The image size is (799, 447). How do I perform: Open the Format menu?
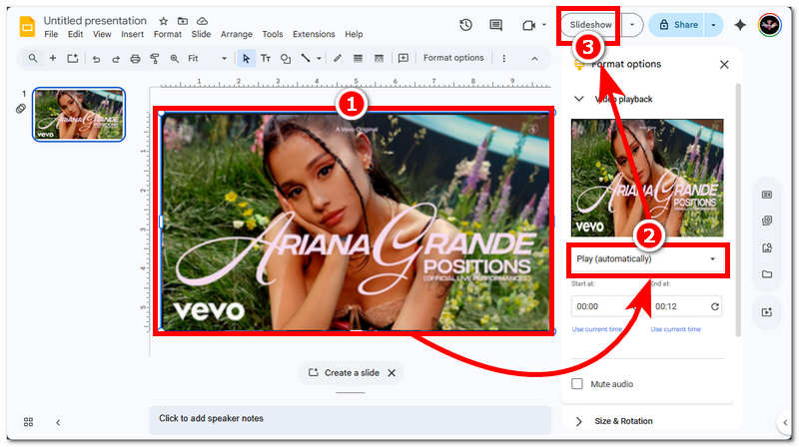coord(168,34)
